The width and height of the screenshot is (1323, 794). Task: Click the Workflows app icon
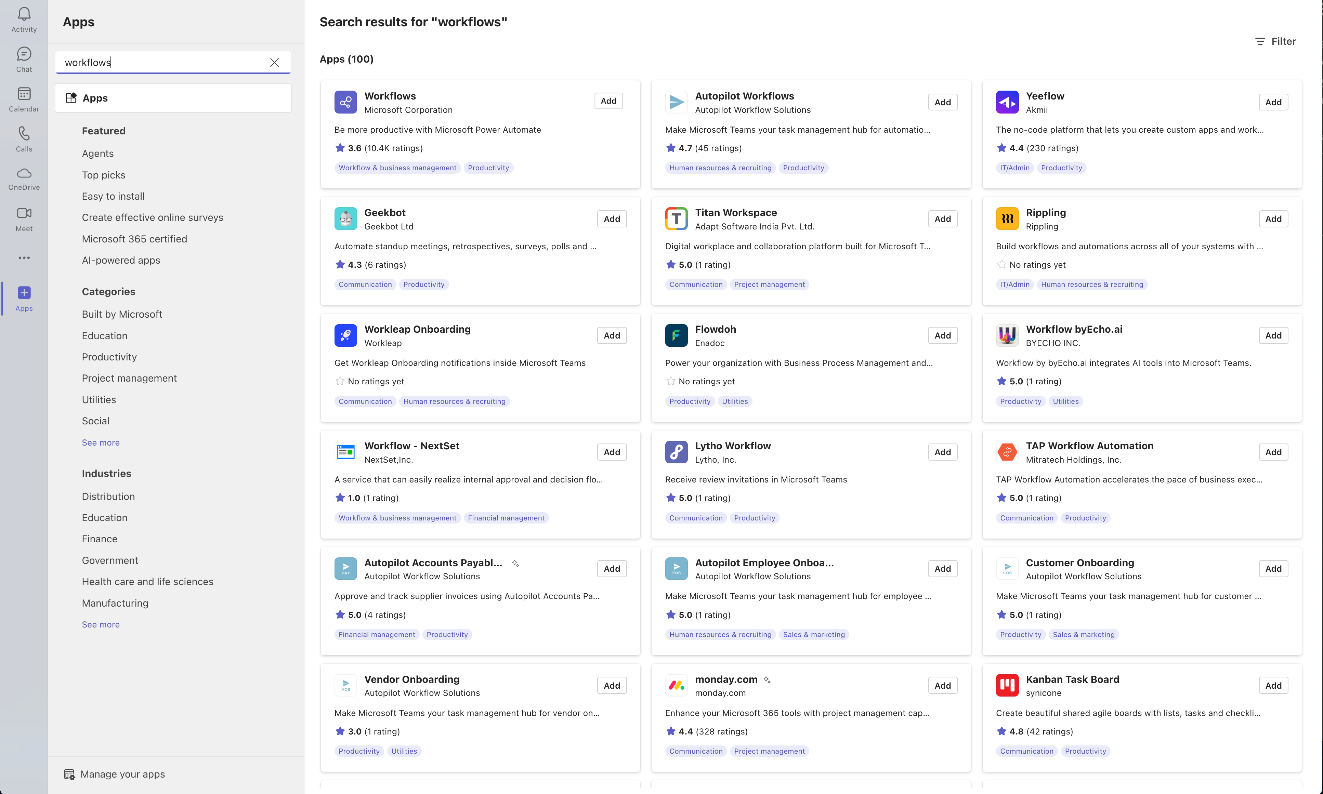click(x=345, y=102)
